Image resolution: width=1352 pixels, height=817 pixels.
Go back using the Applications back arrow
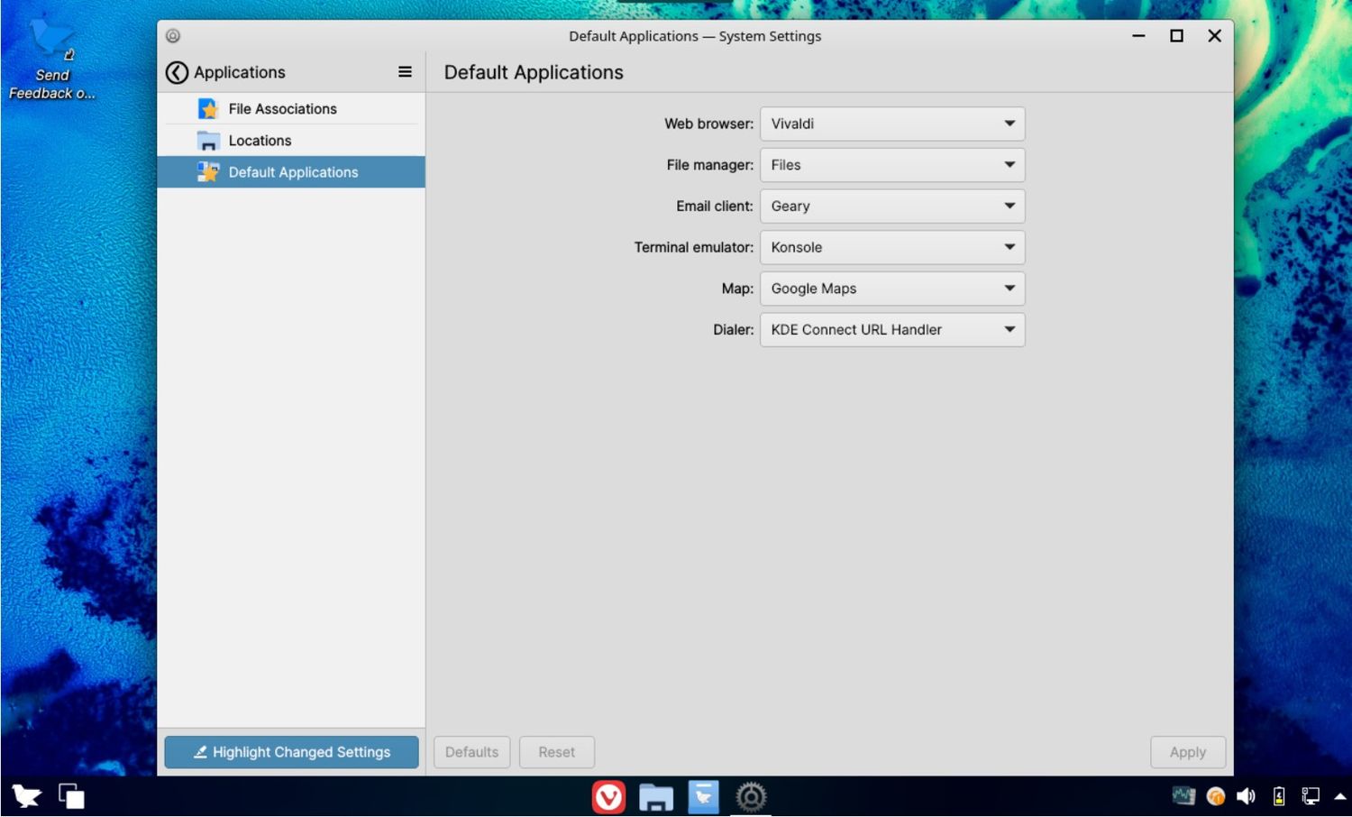pos(177,72)
